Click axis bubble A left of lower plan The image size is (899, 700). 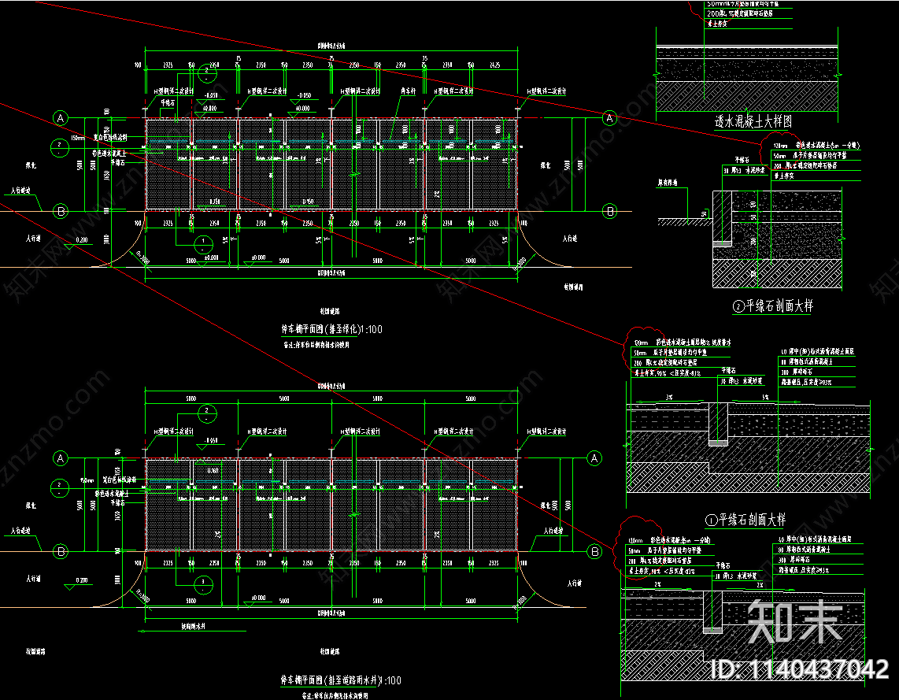[60, 458]
